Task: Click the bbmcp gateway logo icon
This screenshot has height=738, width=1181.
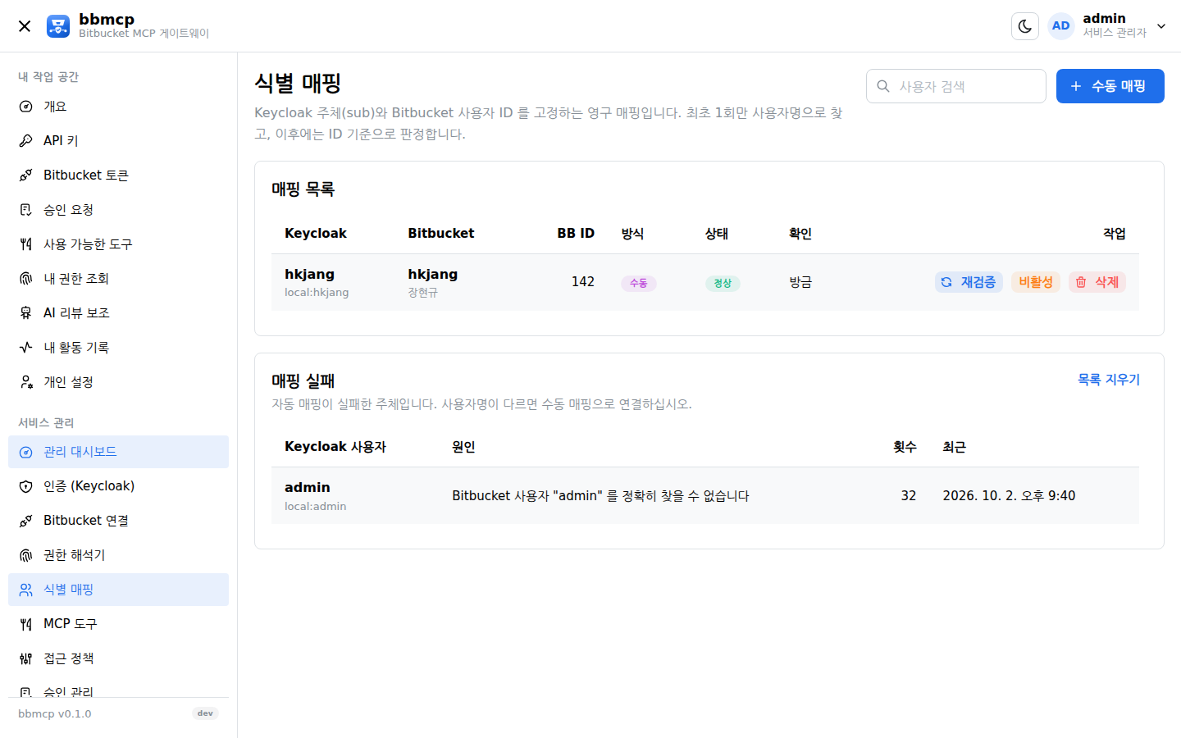Action: point(58,26)
